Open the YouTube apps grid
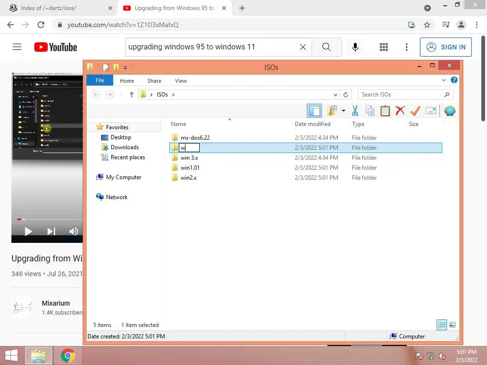The image size is (487, 365). (x=384, y=47)
